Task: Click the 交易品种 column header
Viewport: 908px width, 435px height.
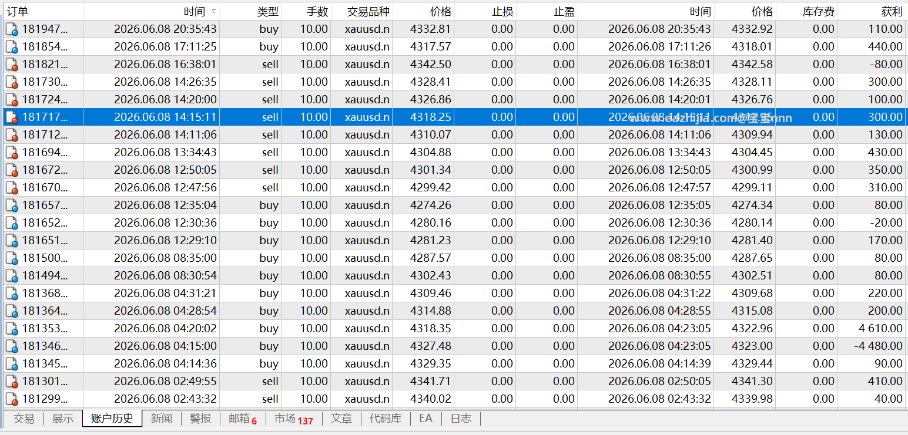Action: pos(361,11)
